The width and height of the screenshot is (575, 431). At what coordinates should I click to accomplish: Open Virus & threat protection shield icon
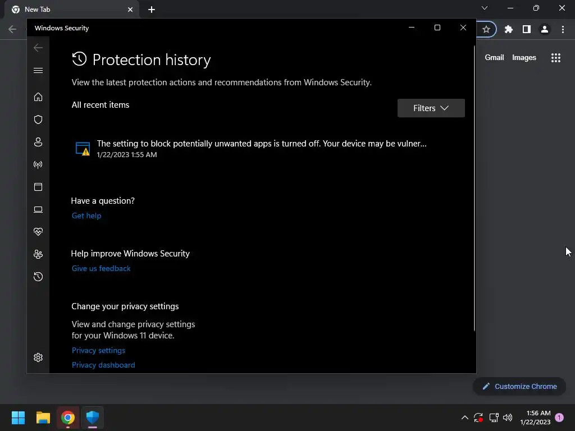pyautogui.click(x=38, y=120)
